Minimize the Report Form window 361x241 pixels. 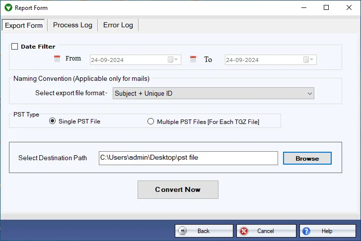point(304,7)
